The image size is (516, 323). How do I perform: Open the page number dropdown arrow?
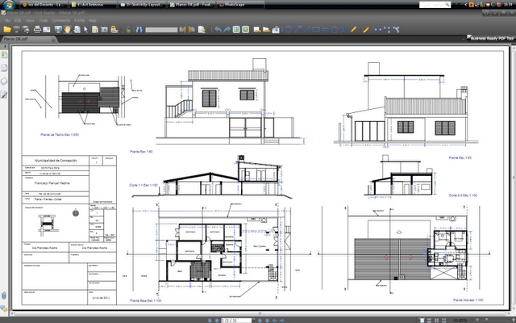(x=253, y=321)
